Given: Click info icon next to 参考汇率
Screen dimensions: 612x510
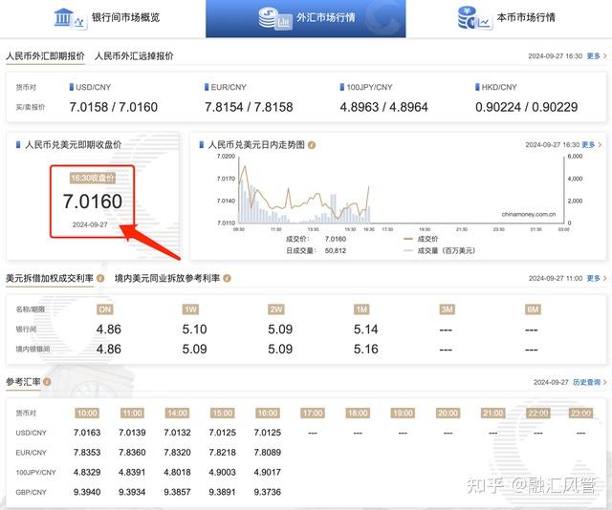Looking at the screenshot, I should click(x=47, y=382).
